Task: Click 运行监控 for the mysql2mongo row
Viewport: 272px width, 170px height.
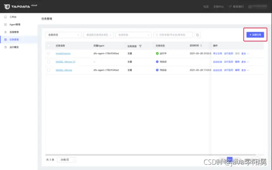Action: pos(228,53)
